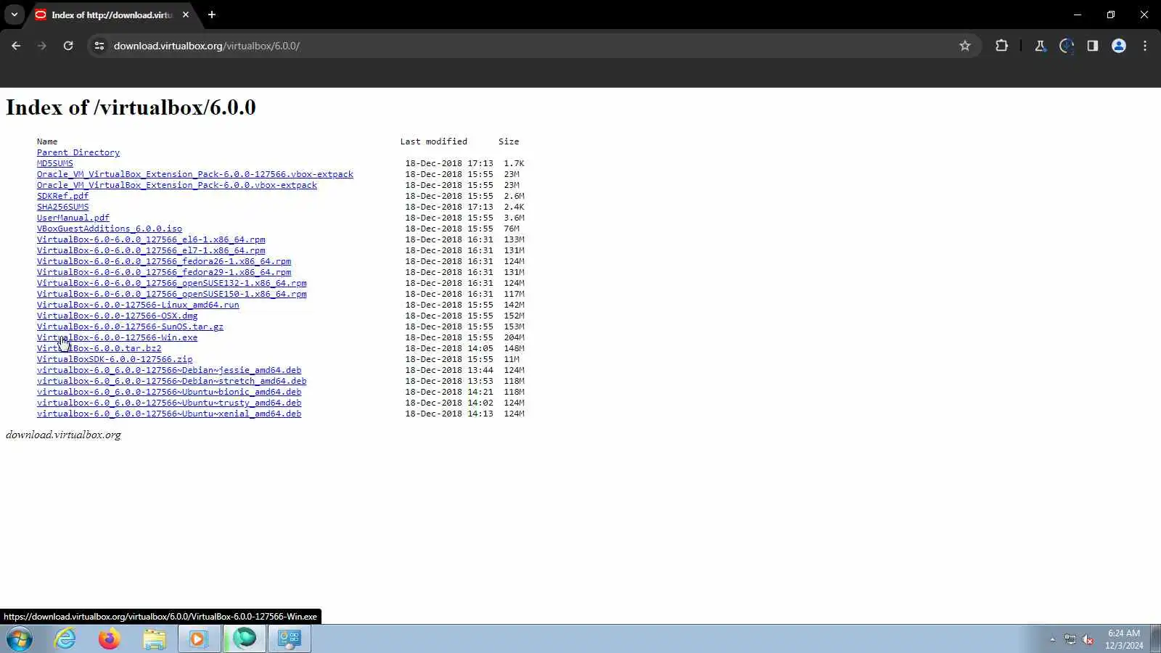The height and width of the screenshot is (653, 1161).
Task: Launch Firefox from the taskbar
Action: (110, 639)
